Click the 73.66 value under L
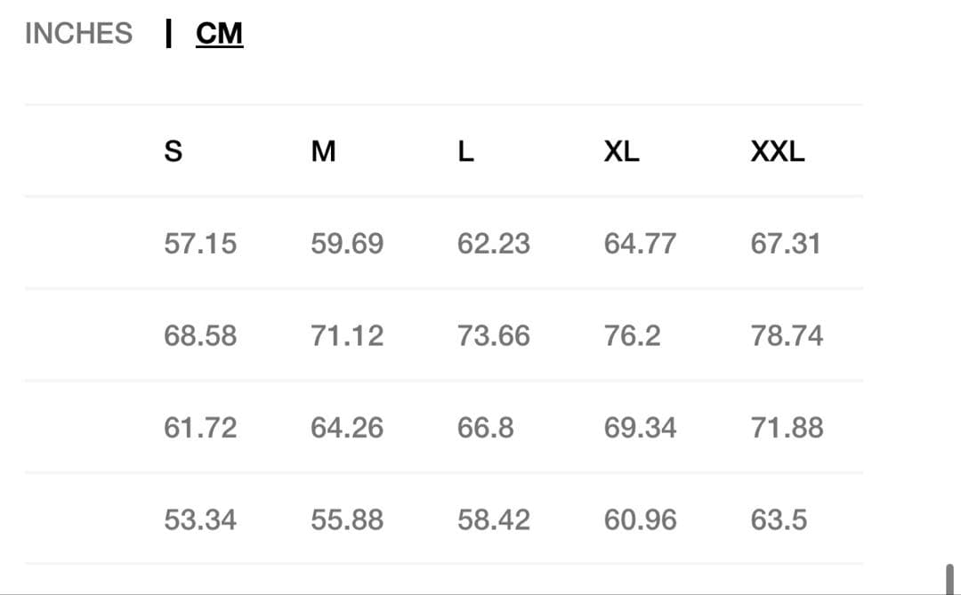Viewport: 961px width, 595px height. [x=494, y=336]
